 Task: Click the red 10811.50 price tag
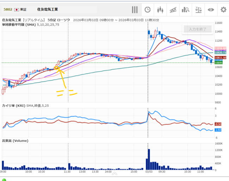(219, 57)
